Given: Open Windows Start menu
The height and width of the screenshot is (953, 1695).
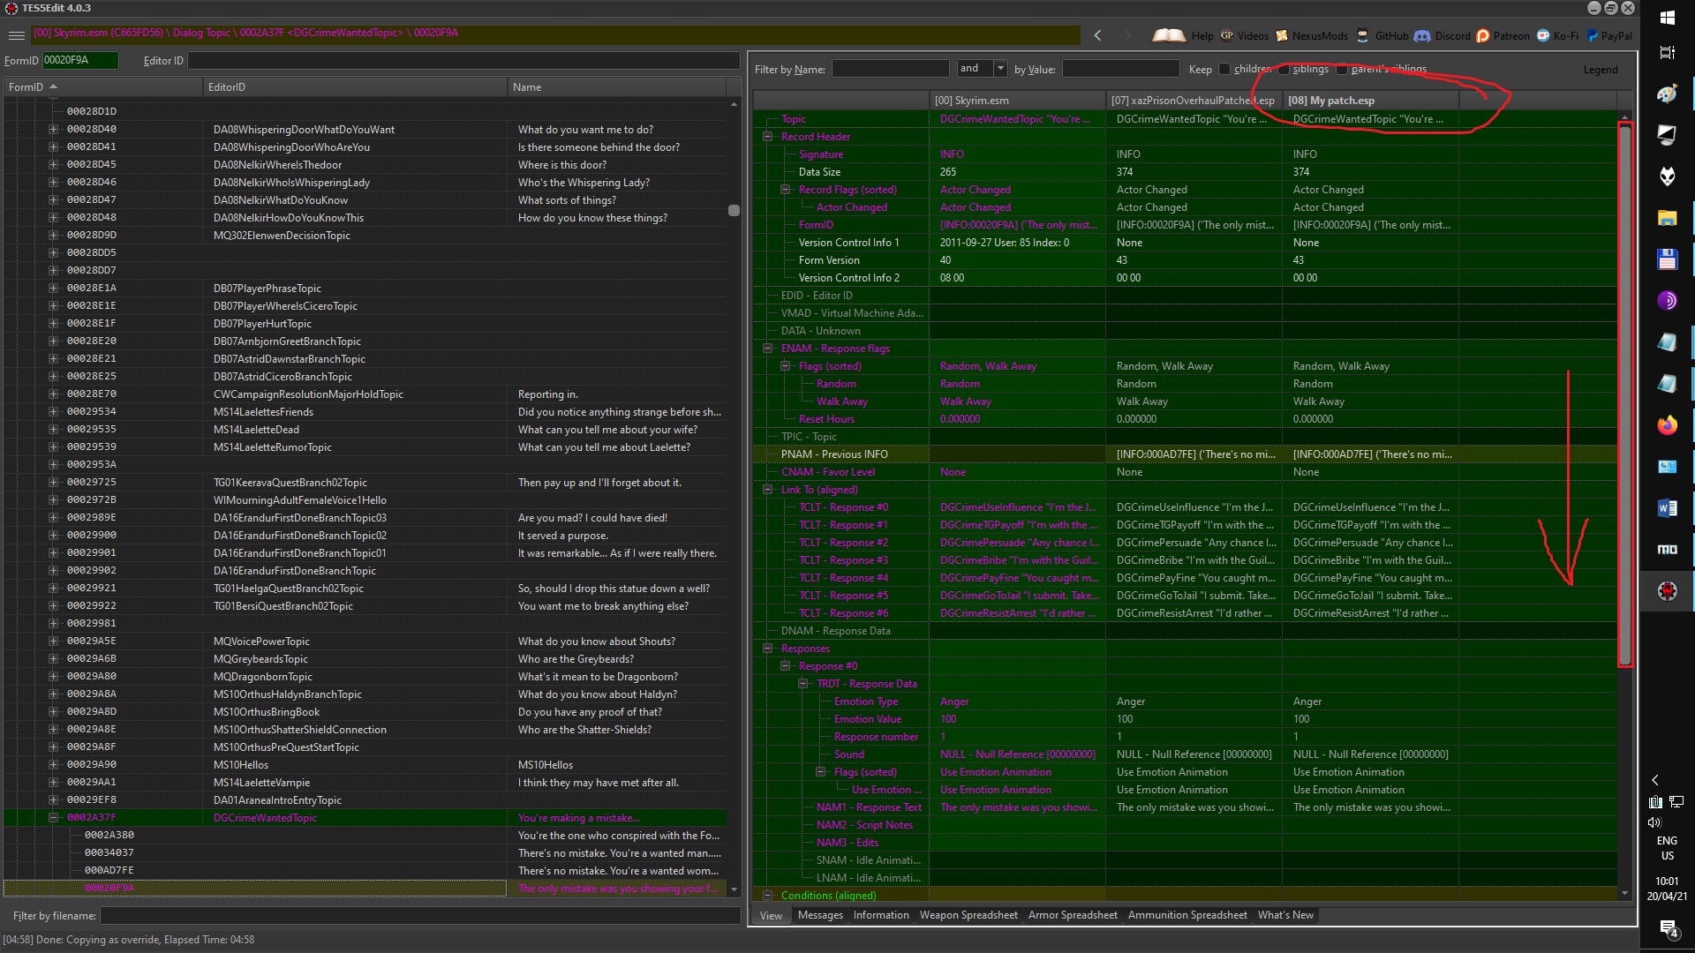Looking at the screenshot, I should (x=1667, y=18).
